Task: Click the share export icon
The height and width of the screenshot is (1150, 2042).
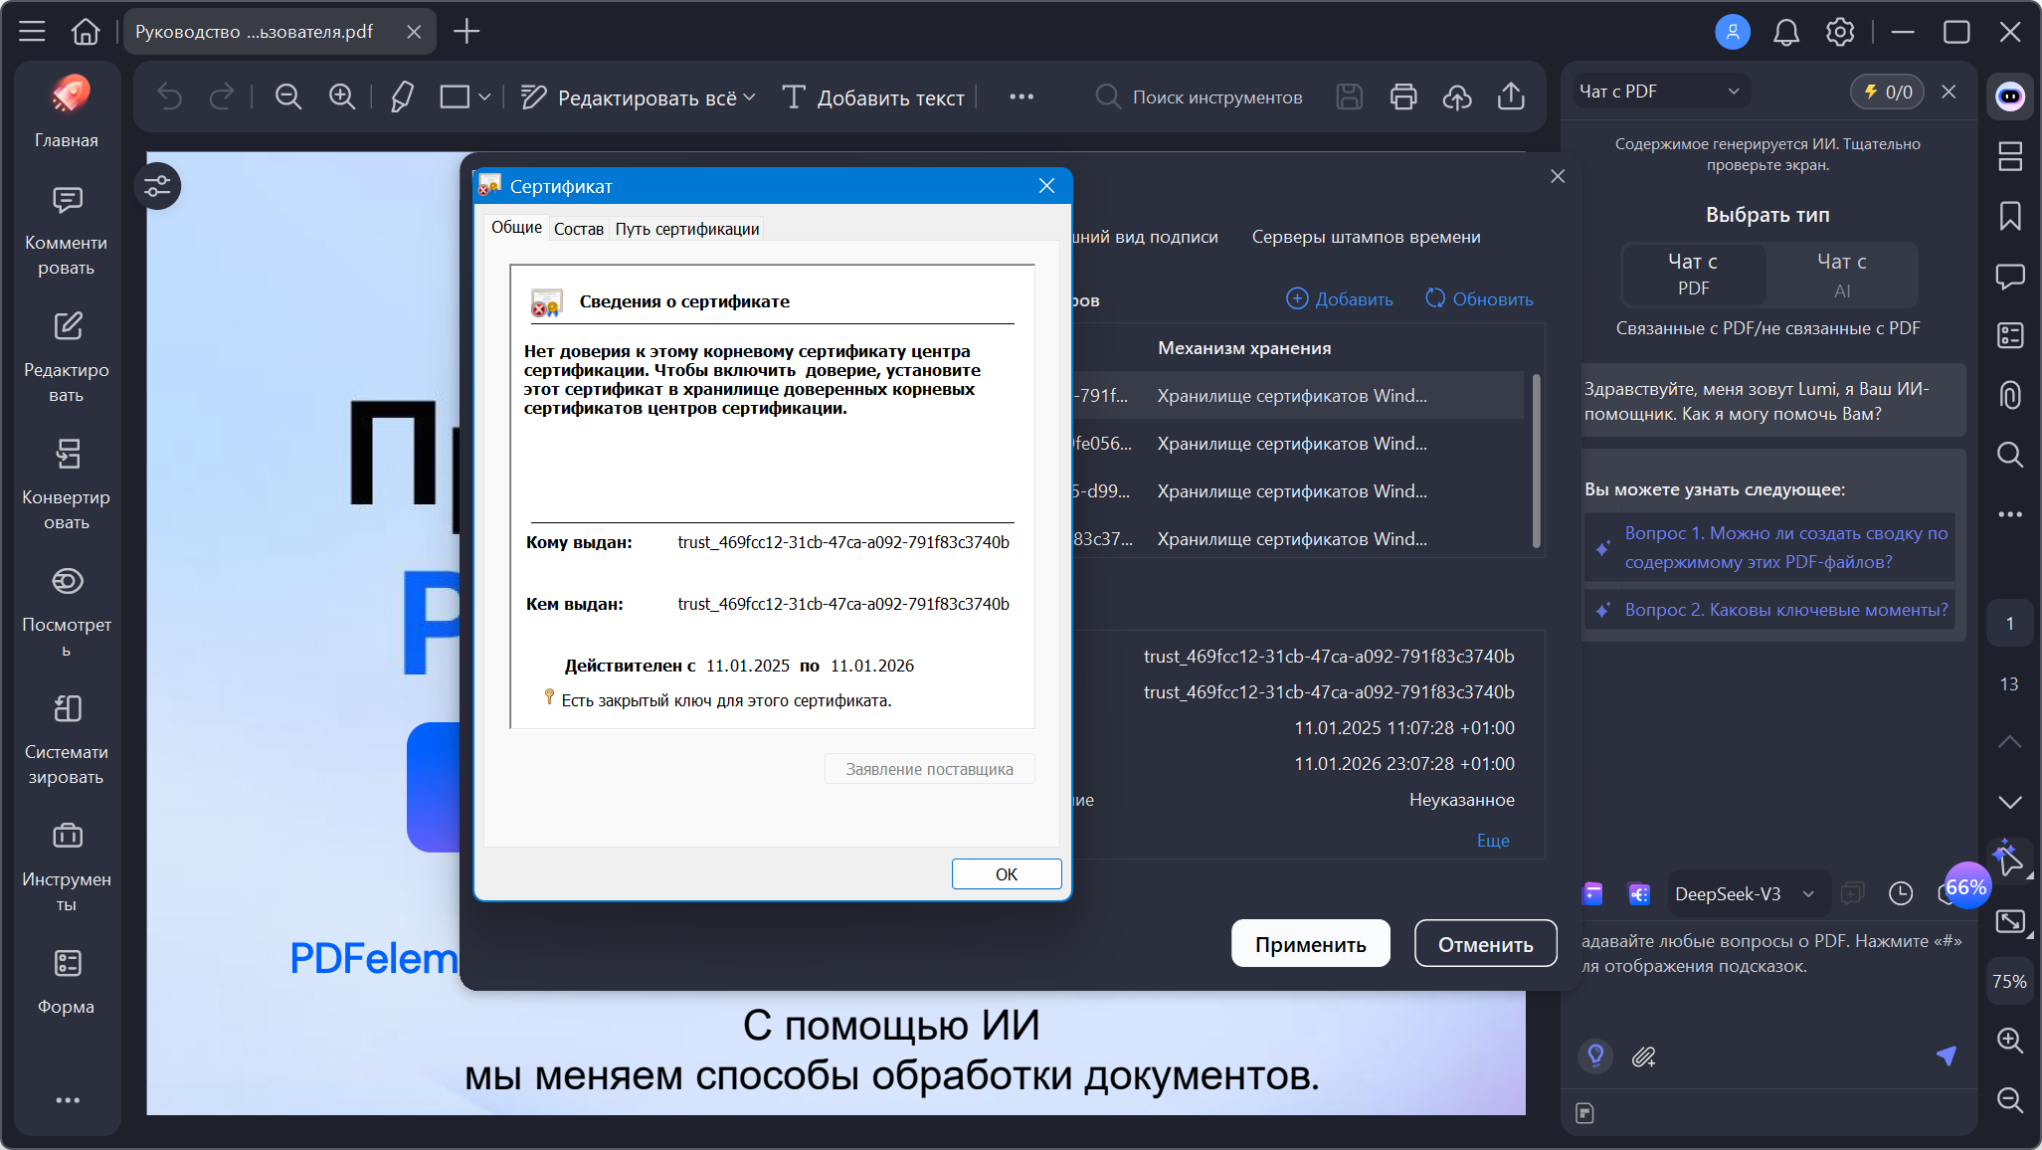Action: click(x=1511, y=96)
